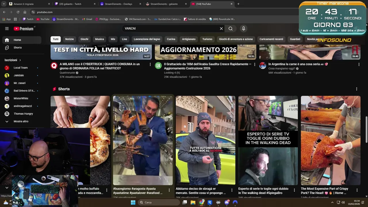Image resolution: width=368 pixels, height=207 pixels.
Task: Open MisterWhite subscription channel
Action: tap(22, 98)
